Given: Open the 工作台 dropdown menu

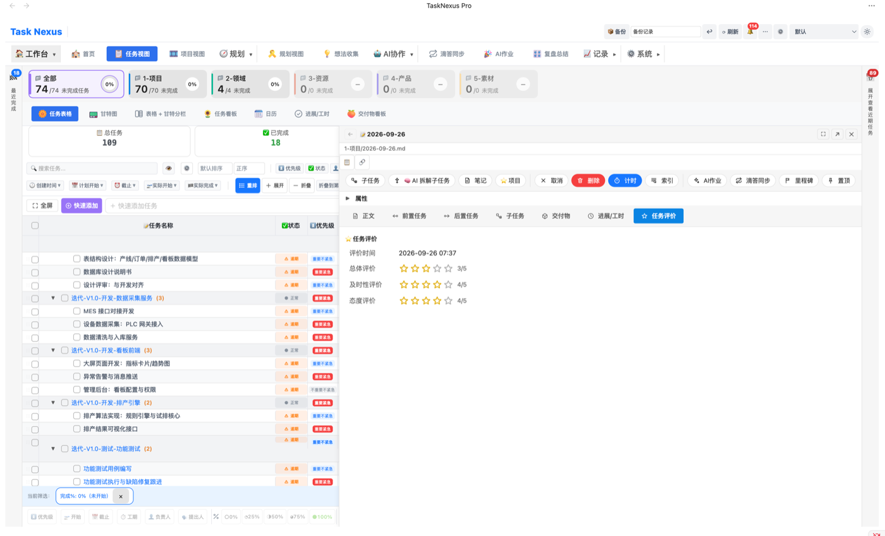Looking at the screenshot, I should (x=36, y=54).
